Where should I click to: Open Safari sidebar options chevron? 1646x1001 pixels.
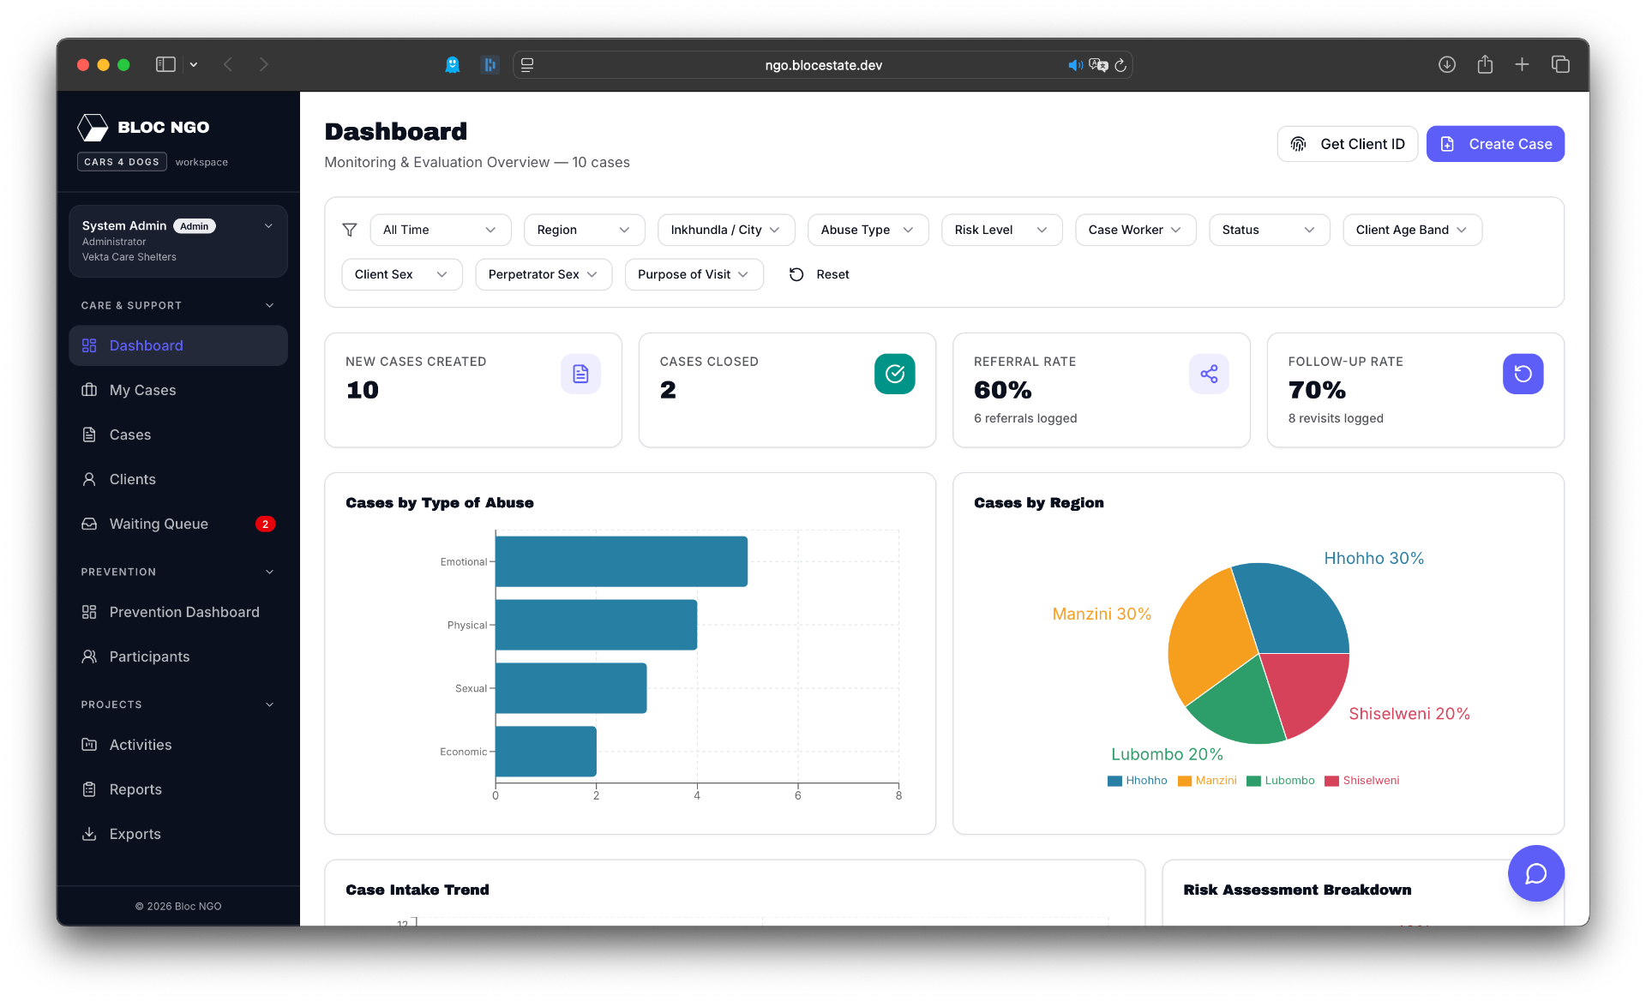194,64
